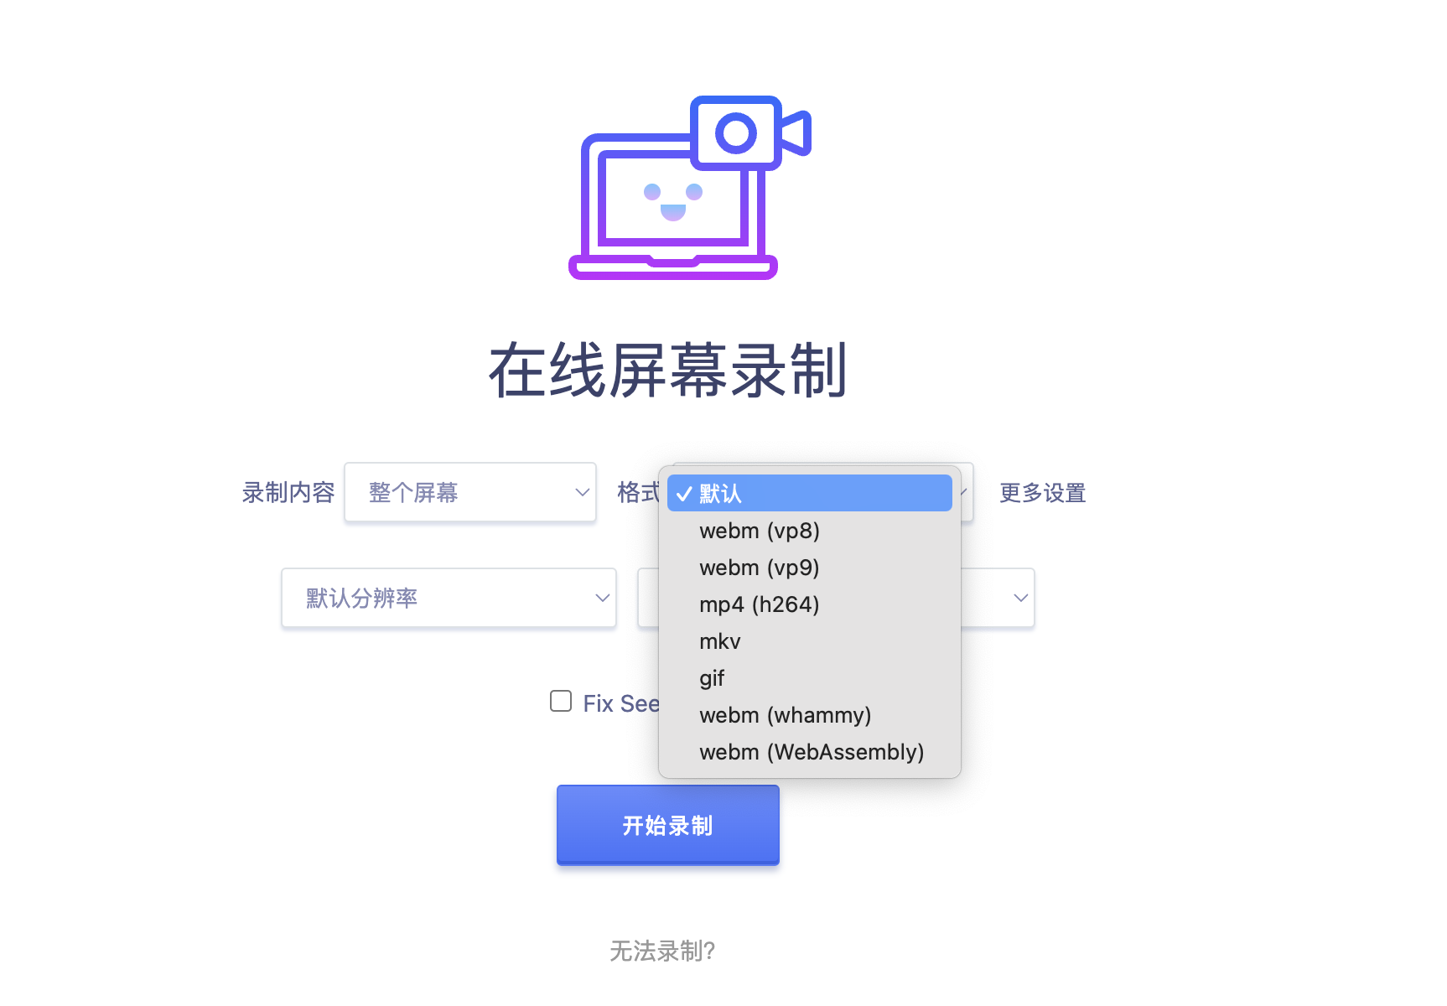Open the 更多设置 more settings link

(1042, 493)
